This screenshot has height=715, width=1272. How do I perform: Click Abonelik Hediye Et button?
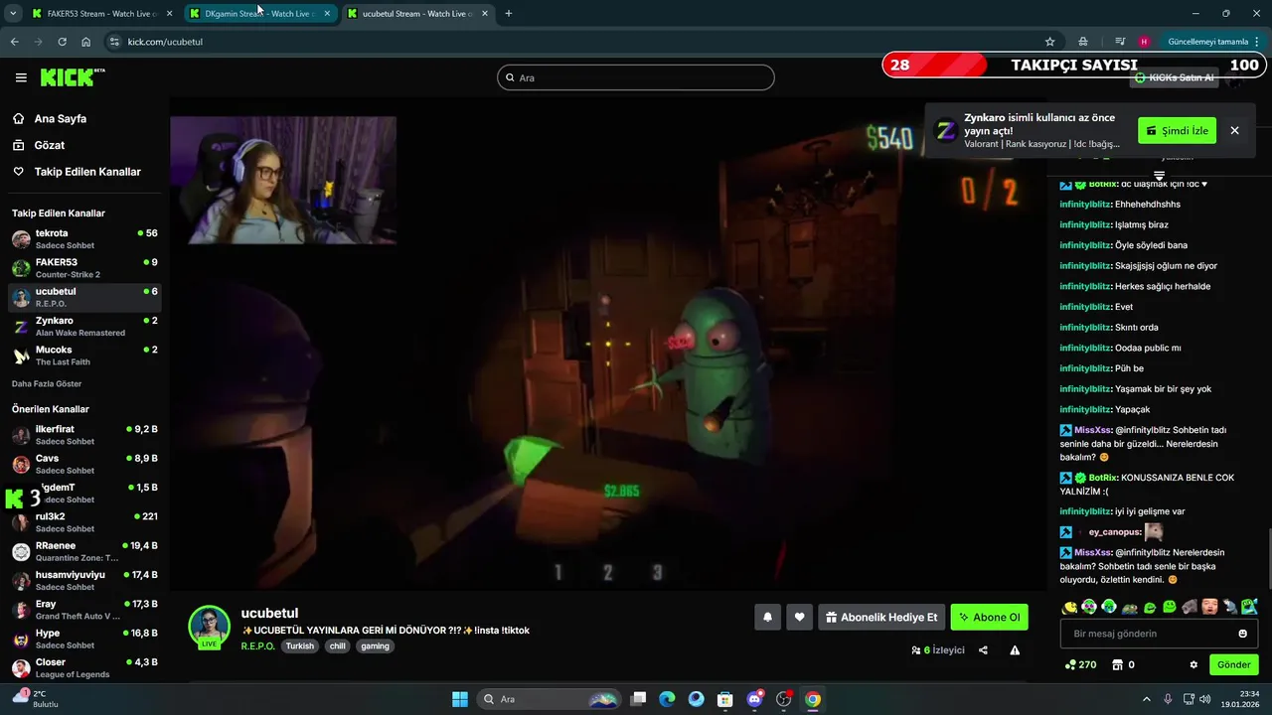881,618
